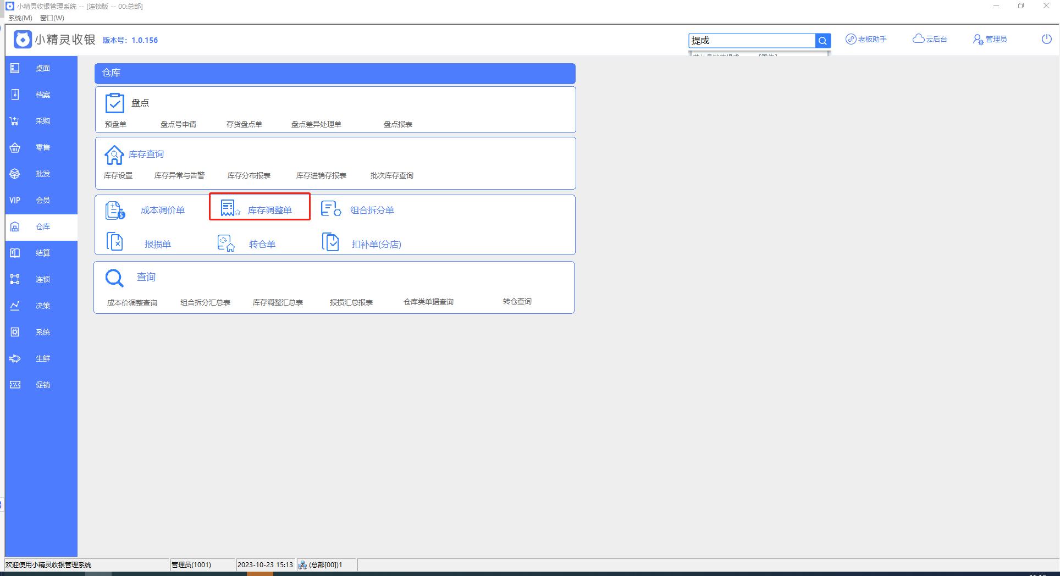Viewport: 1060px width, 576px height.
Task: Click in the search field containing 提成
Action: click(x=752, y=40)
